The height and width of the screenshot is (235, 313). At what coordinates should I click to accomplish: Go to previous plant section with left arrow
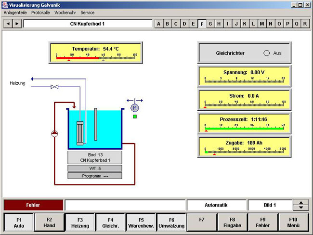8,24
